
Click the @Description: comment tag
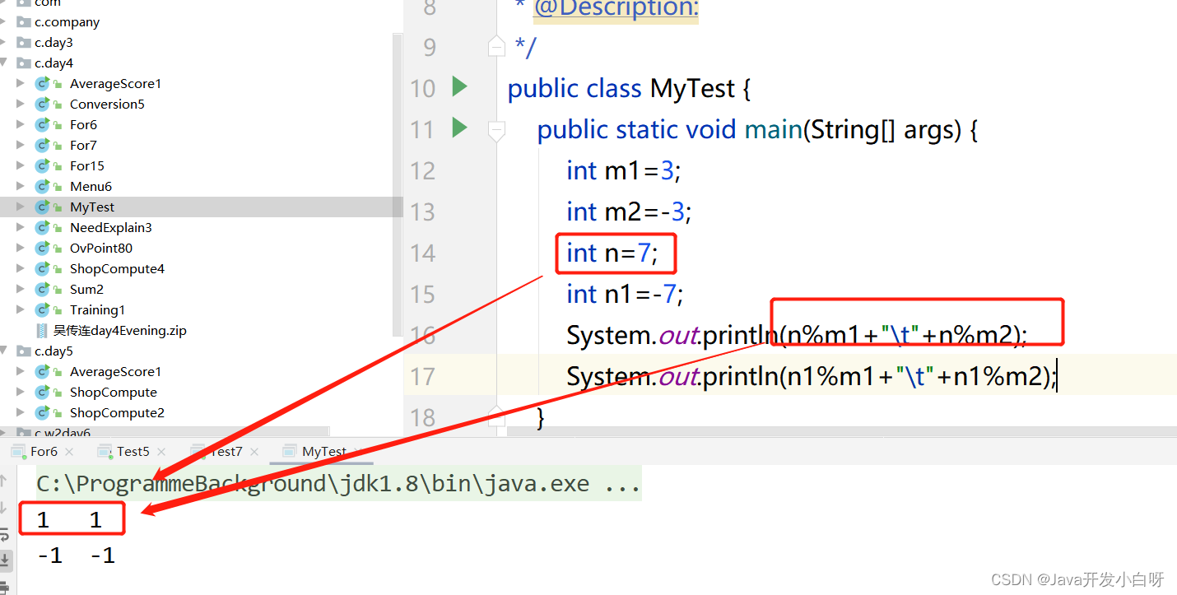point(616,9)
